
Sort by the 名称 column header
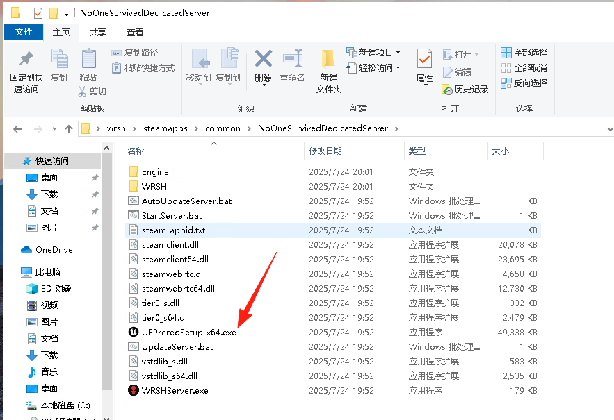136,151
